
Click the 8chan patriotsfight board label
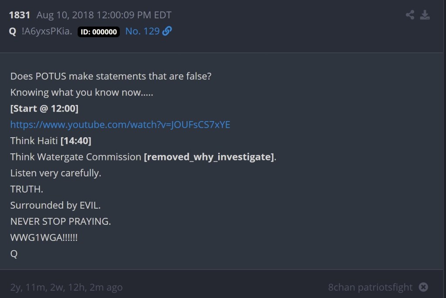click(x=370, y=287)
